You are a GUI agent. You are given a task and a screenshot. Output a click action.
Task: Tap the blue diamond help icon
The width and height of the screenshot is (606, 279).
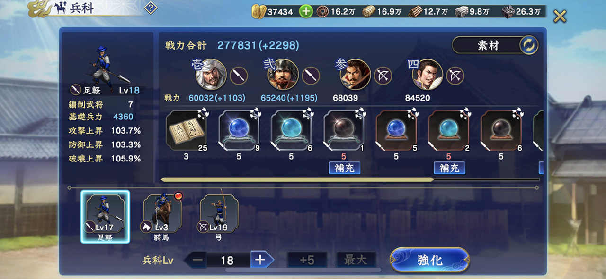pyautogui.click(x=150, y=8)
